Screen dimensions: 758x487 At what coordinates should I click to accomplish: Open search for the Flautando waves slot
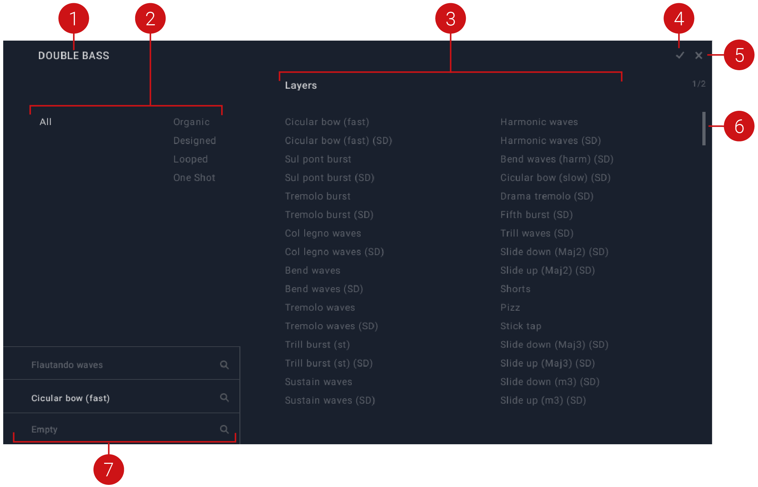224,364
